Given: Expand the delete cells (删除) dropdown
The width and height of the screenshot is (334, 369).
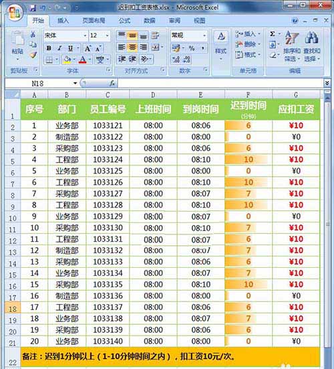Looking at the screenshot, I should tap(259, 44).
